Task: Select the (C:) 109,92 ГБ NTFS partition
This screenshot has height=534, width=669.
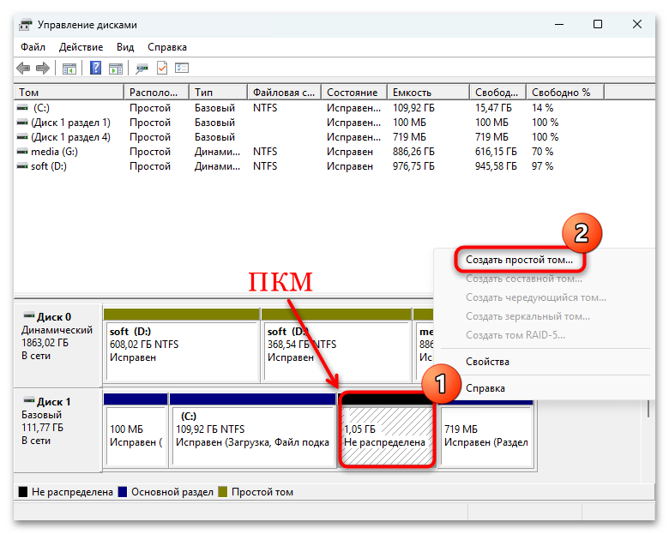Action: click(252, 430)
